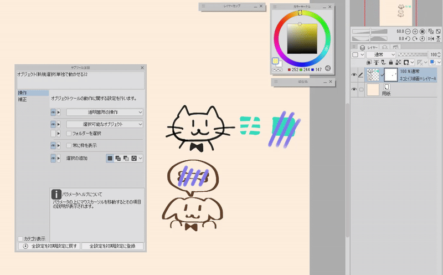The image size is (443, 275).
Task: Switch to the animation cels tab
Action: coord(395,47)
